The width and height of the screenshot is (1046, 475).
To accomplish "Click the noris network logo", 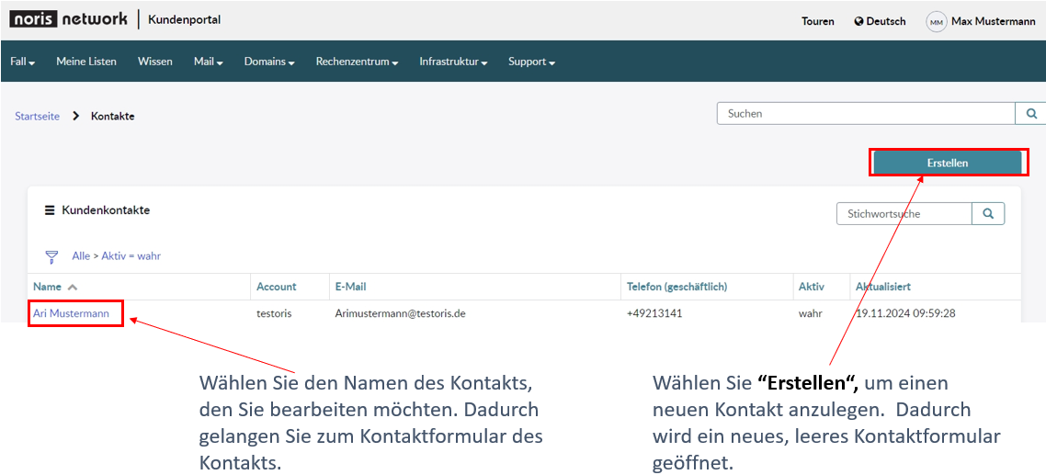I will [68, 19].
